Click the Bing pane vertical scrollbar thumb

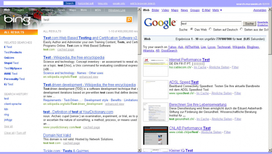[139, 33]
